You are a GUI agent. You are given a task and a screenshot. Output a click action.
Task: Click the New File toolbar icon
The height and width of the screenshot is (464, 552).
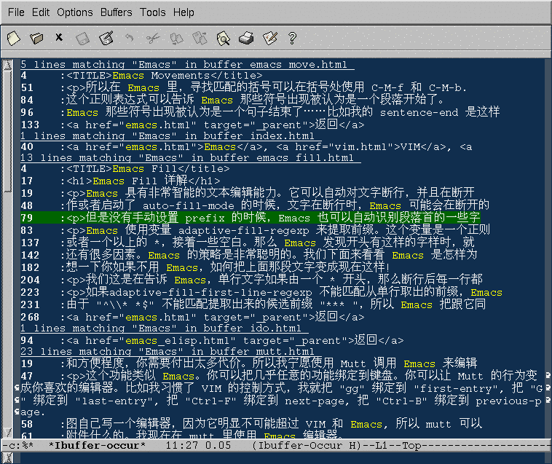[x=13, y=37]
